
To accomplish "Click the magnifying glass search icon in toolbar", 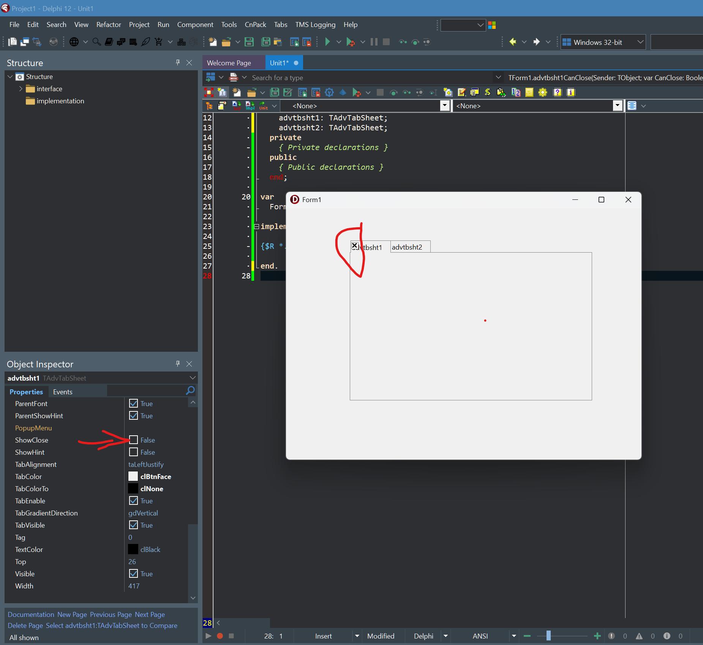I will pos(96,42).
